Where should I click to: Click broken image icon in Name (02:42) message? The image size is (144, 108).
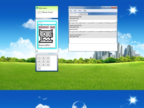(116, 23)
